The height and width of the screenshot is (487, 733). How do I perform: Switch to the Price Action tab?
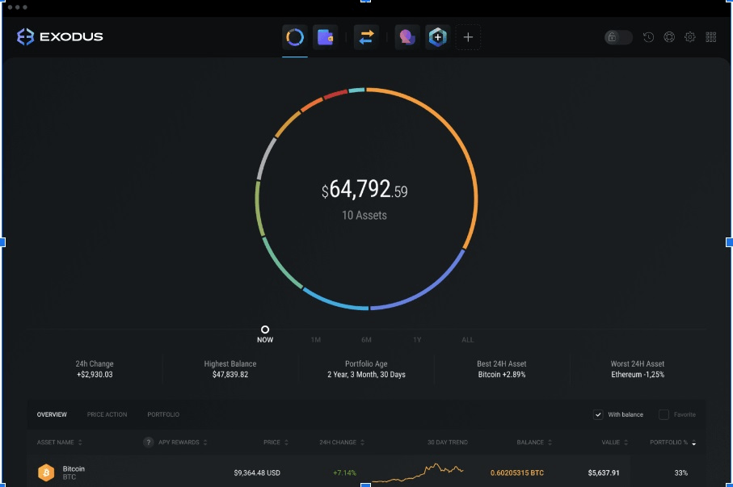(x=107, y=414)
